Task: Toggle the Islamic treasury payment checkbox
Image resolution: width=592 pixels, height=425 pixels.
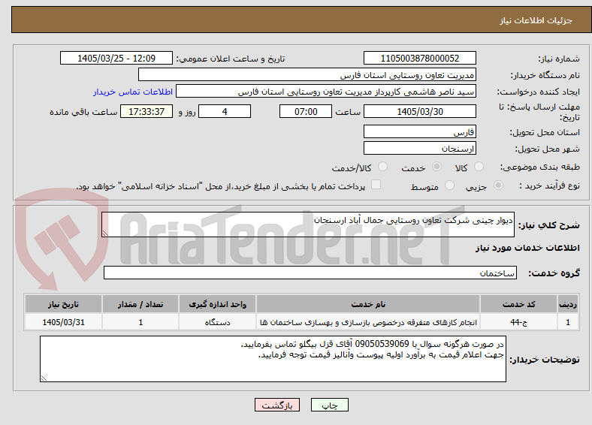Action: [x=376, y=185]
